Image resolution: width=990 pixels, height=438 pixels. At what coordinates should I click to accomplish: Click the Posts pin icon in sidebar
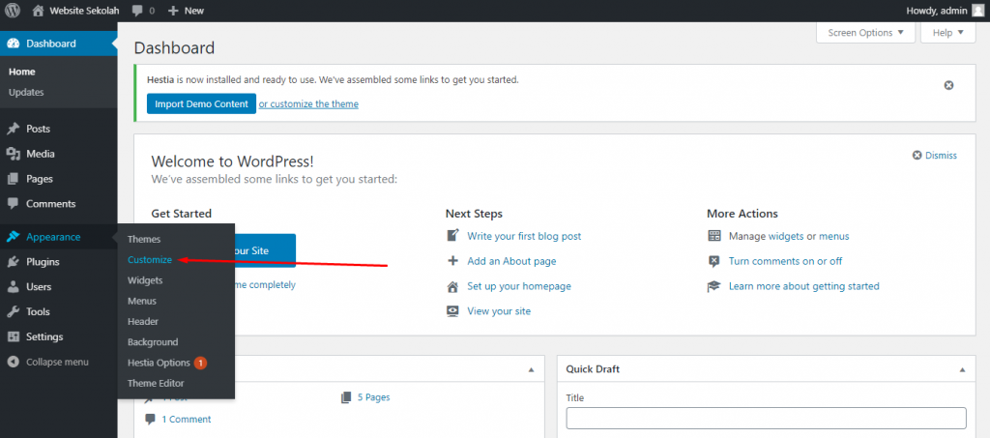(13, 129)
